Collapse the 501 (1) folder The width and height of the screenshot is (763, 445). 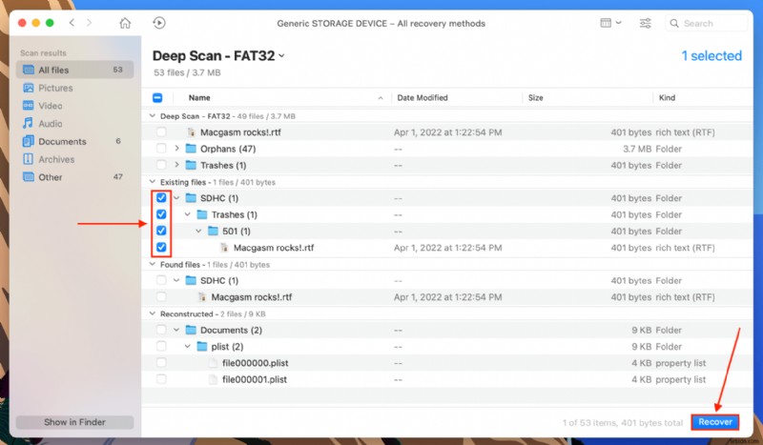(198, 231)
